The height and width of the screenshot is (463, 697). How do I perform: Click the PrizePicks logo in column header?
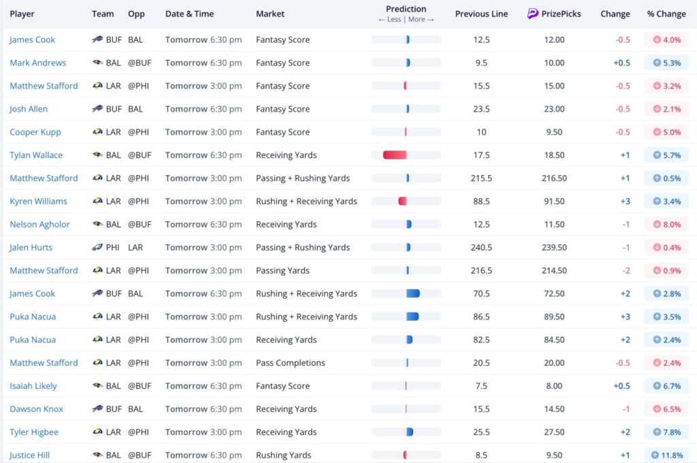(x=533, y=14)
